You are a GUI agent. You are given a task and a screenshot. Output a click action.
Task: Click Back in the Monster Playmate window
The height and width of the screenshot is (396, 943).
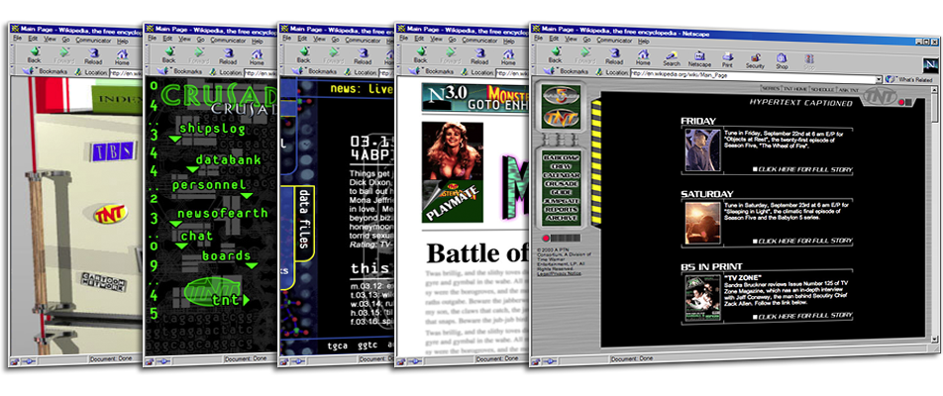(x=420, y=55)
